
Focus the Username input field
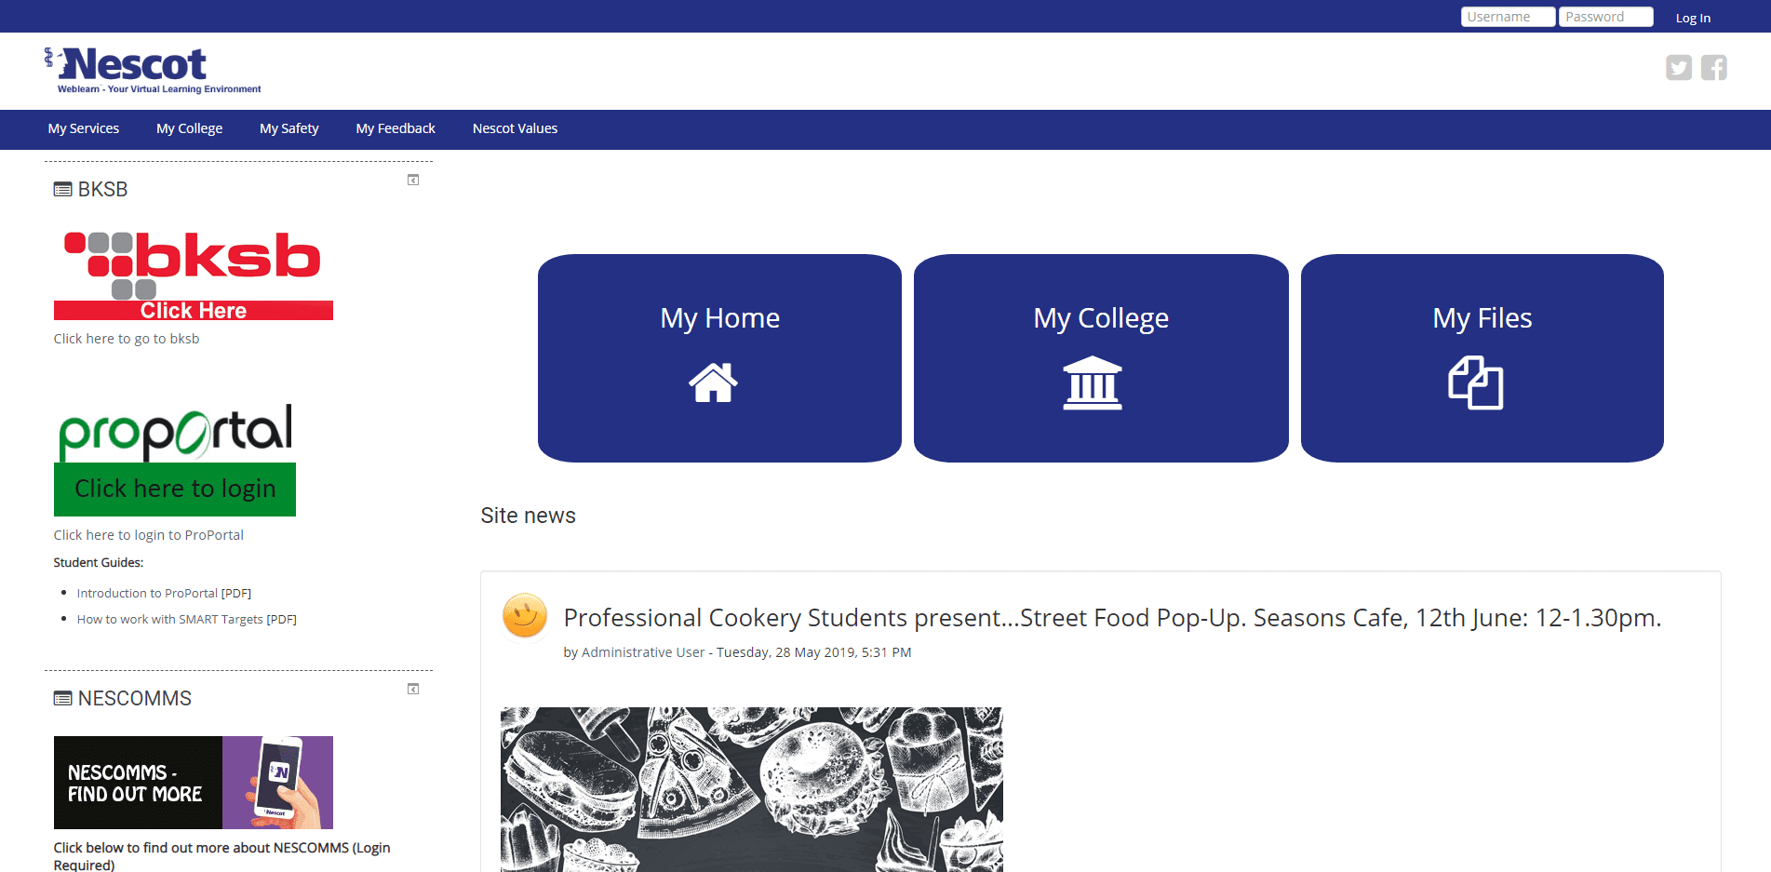point(1508,17)
